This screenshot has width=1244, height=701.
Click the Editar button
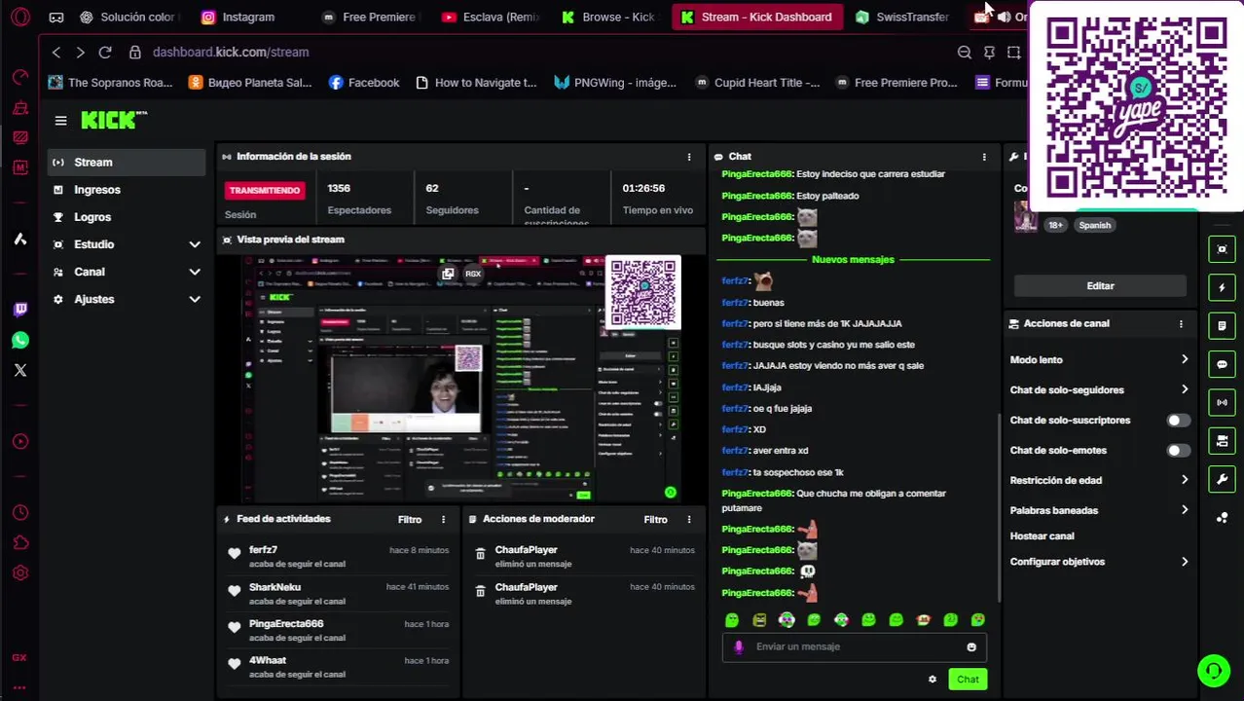[1100, 286]
